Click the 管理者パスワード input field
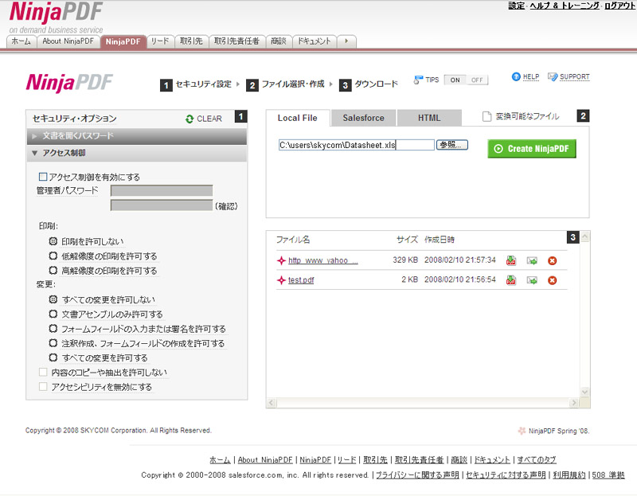 click(x=162, y=190)
